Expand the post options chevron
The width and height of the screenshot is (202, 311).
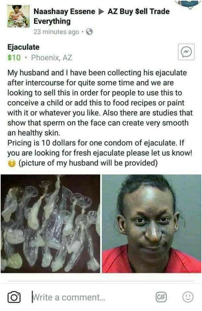pyautogui.click(x=190, y=5)
